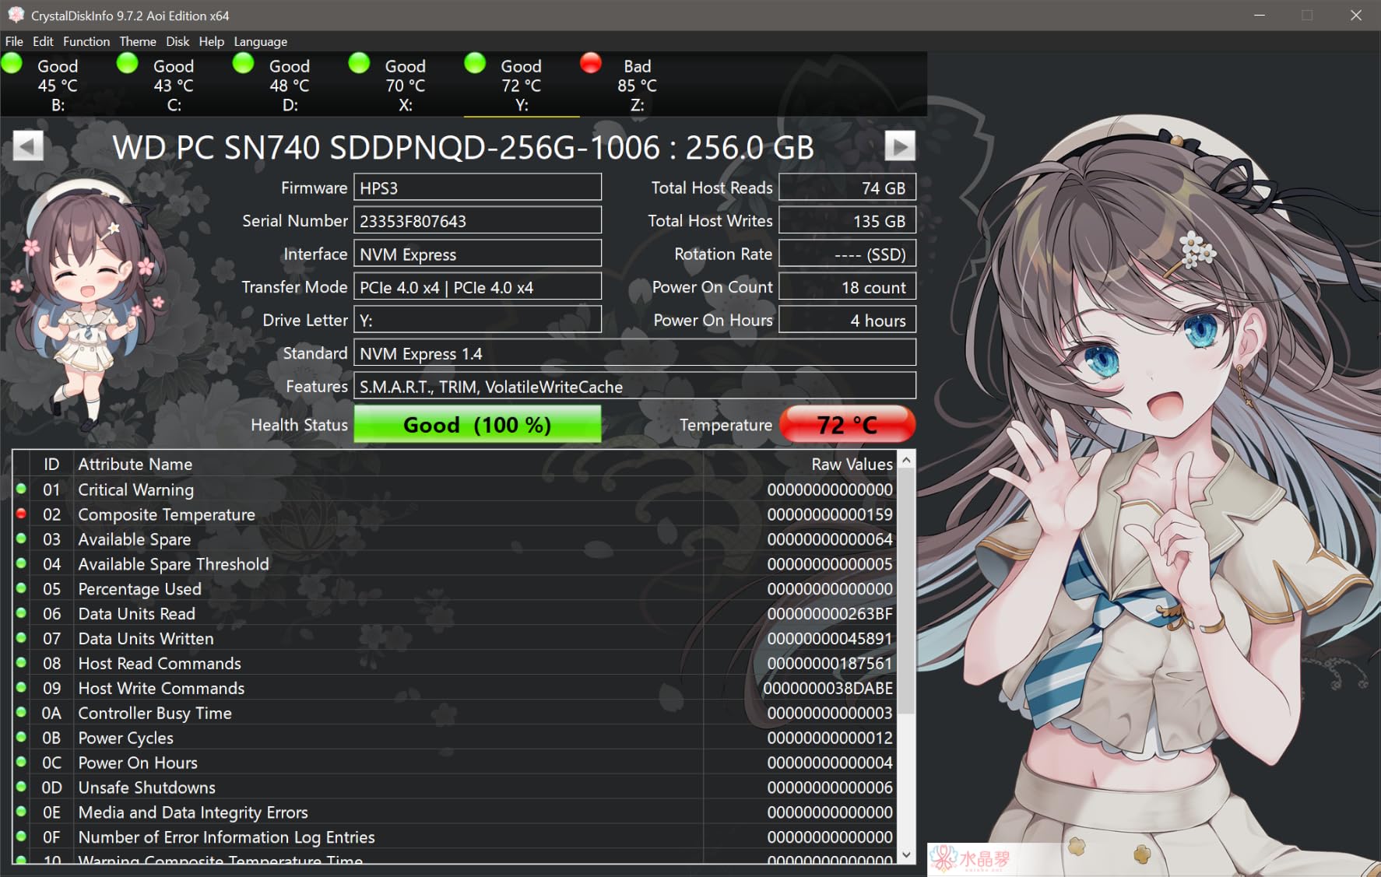1381x877 pixels.
Task: Select disk Z: red Bad indicator
Action: click(591, 63)
